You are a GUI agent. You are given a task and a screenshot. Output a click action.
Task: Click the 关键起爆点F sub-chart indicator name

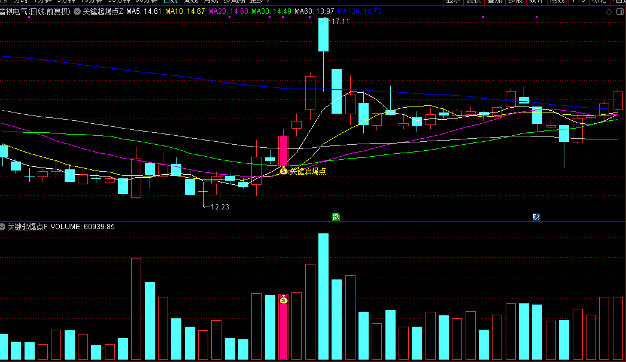click(x=27, y=227)
